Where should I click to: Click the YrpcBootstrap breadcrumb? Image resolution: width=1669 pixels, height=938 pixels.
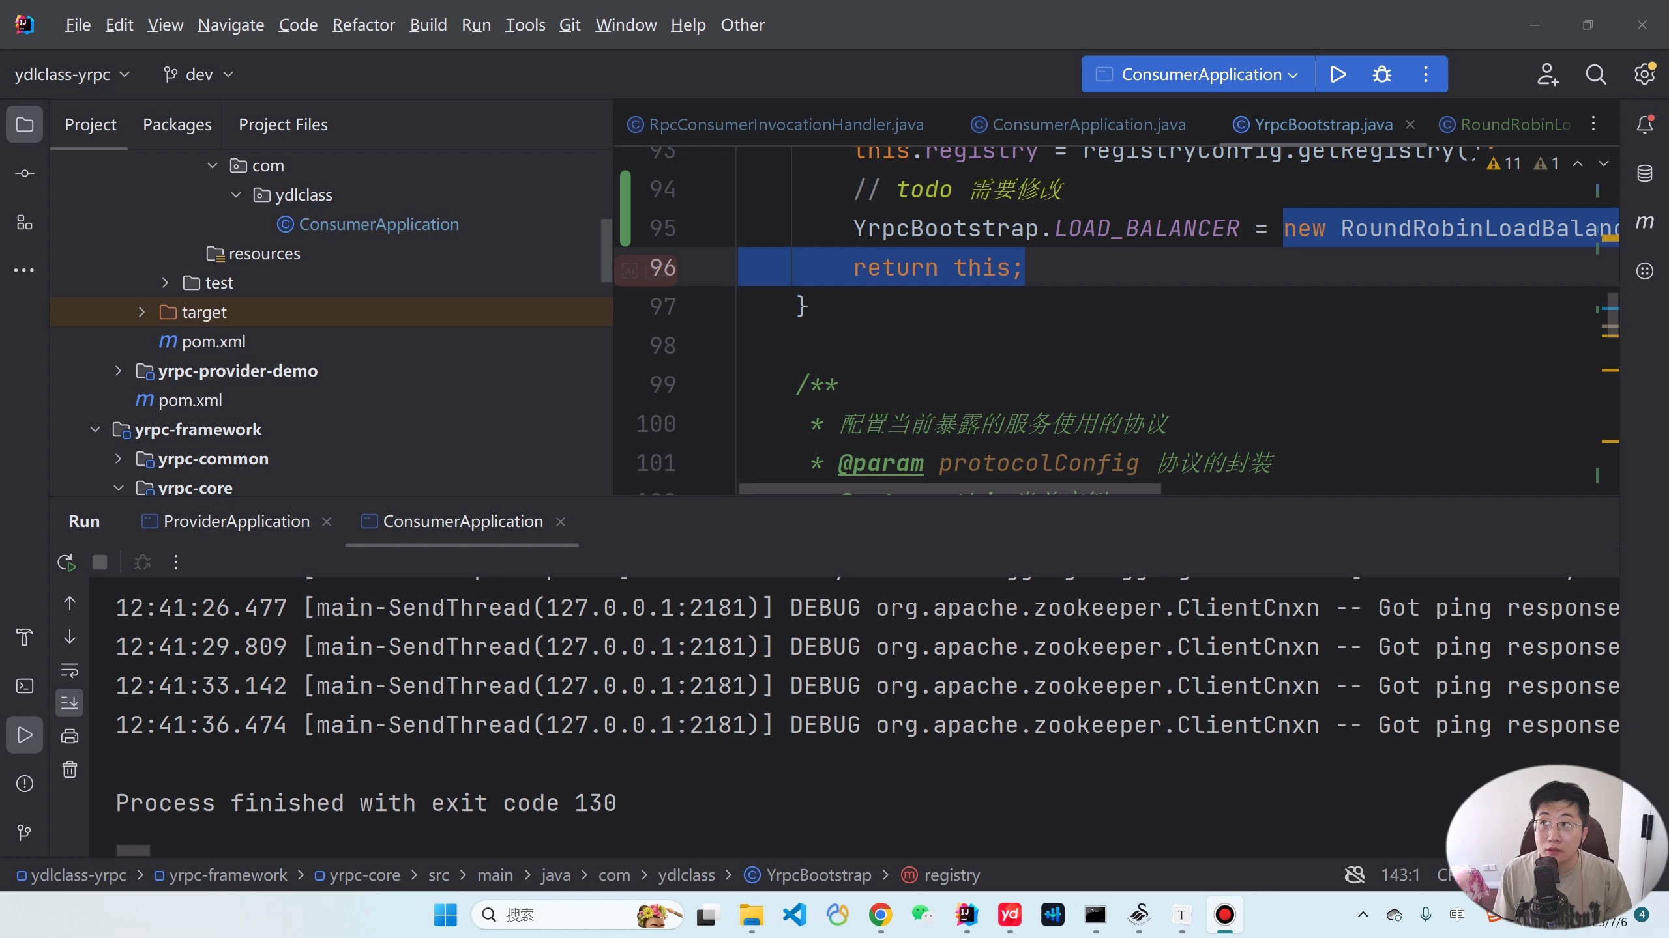click(818, 875)
